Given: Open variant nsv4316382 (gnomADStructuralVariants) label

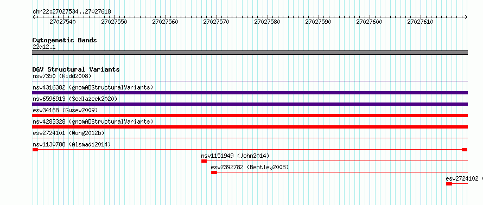Looking at the screenshot, I should 93,87.
